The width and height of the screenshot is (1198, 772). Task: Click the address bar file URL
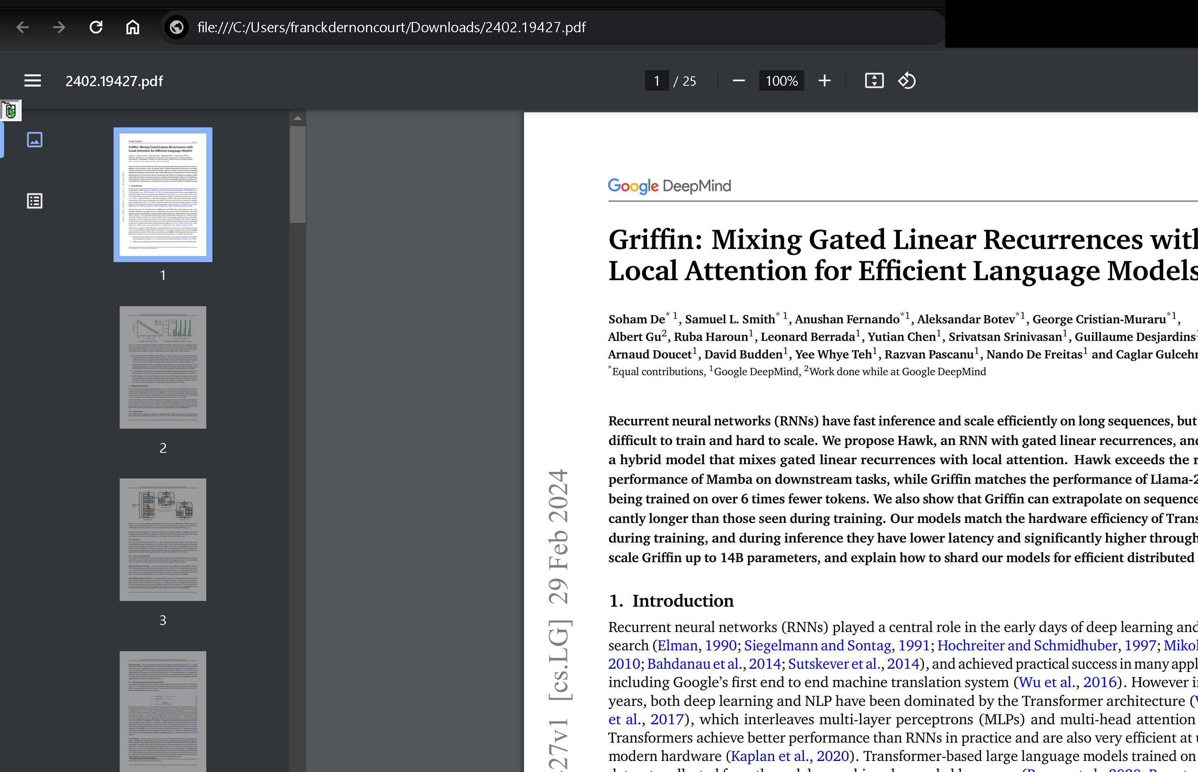coord(391,27)
